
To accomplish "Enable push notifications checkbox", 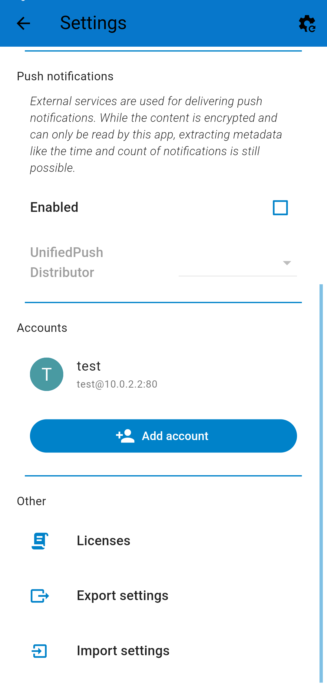I will 280,208.
